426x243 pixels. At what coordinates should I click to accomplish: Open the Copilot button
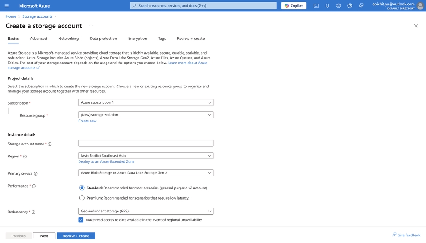click(294, 5)
